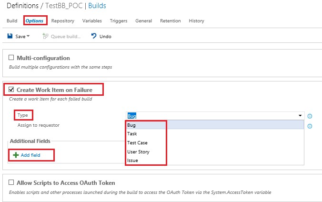Collapse the Type dropdown using its arrow
322x202 pixels.
(300, 116)
